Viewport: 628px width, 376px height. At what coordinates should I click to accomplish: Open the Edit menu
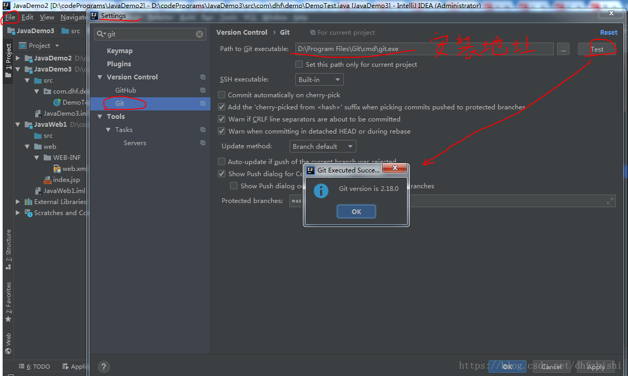click(x=27, y=17)
